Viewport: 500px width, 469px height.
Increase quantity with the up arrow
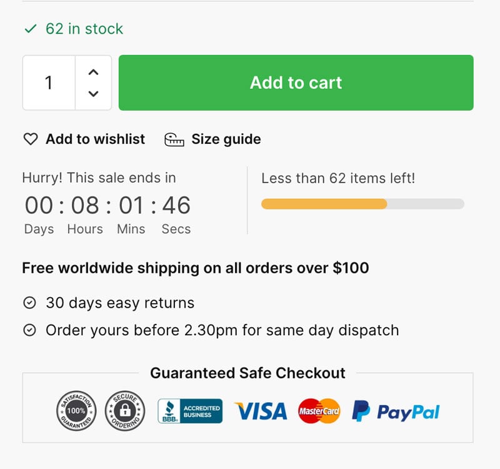[93, 72]
